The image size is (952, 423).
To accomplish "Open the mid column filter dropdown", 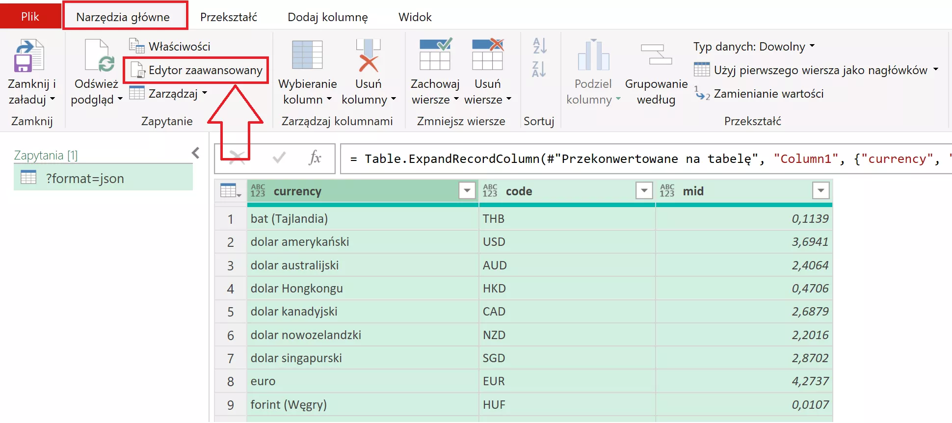I will 820,190.
